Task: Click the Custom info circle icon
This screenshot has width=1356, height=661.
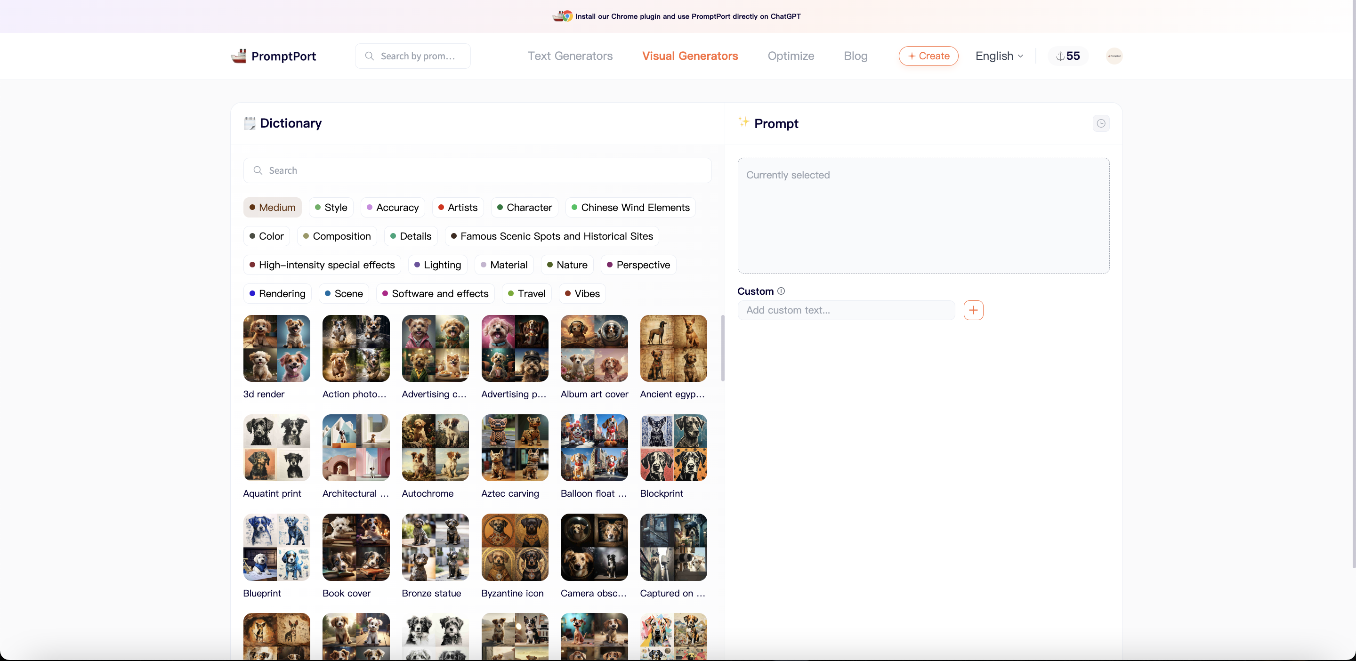Action: coord(781,291)
